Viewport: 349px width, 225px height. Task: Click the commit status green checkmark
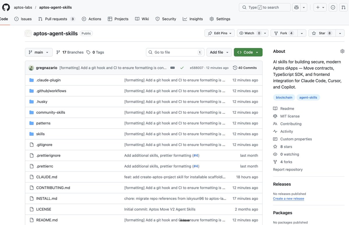tap(182, 68)
